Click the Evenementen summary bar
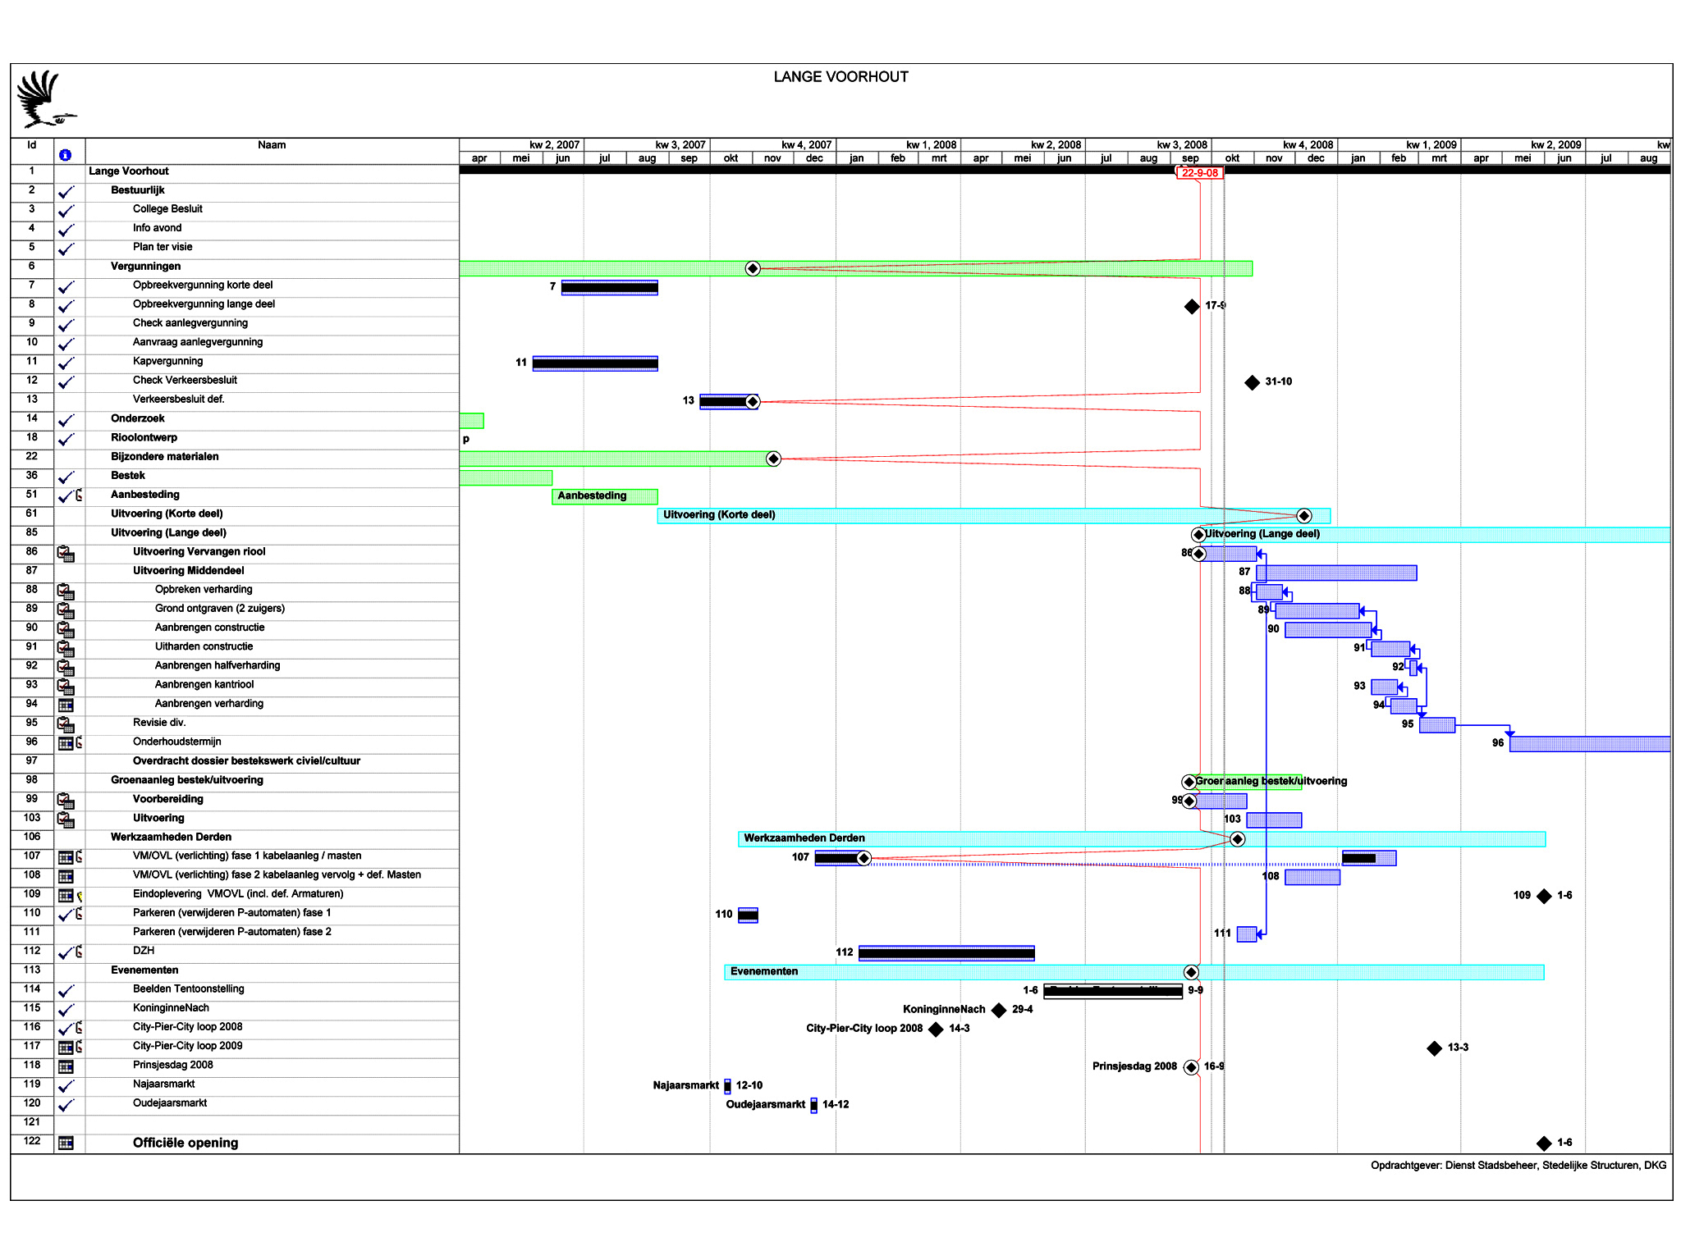This screenshot has height=1260, width=1681. coord(1134,972)
